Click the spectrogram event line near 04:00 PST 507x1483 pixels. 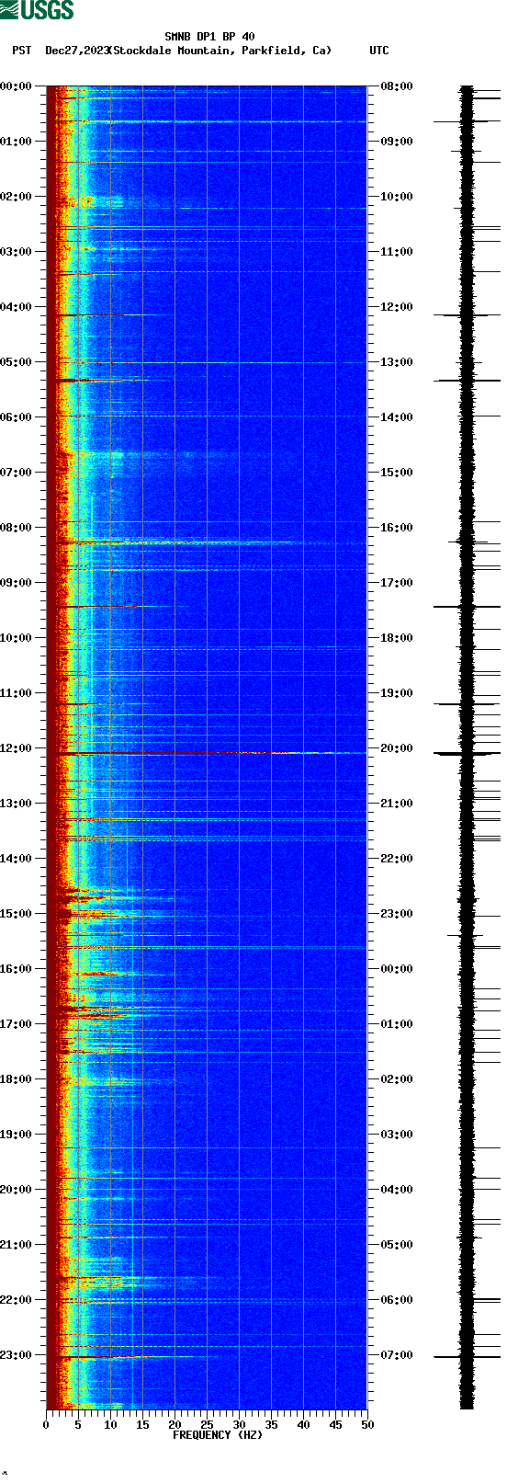tap(108, 315)
